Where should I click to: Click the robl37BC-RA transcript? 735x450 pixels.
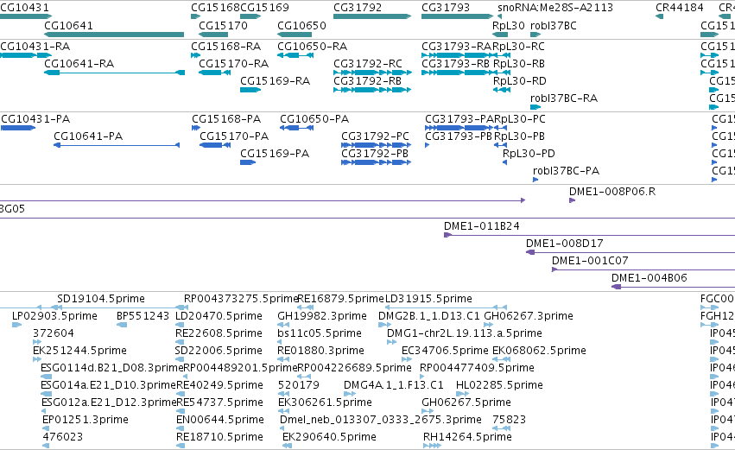pyautogui.click(x=535, y=107)
